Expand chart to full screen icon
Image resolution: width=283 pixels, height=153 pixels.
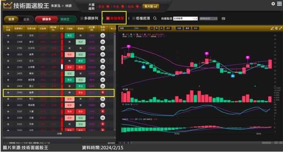(281, 28)
